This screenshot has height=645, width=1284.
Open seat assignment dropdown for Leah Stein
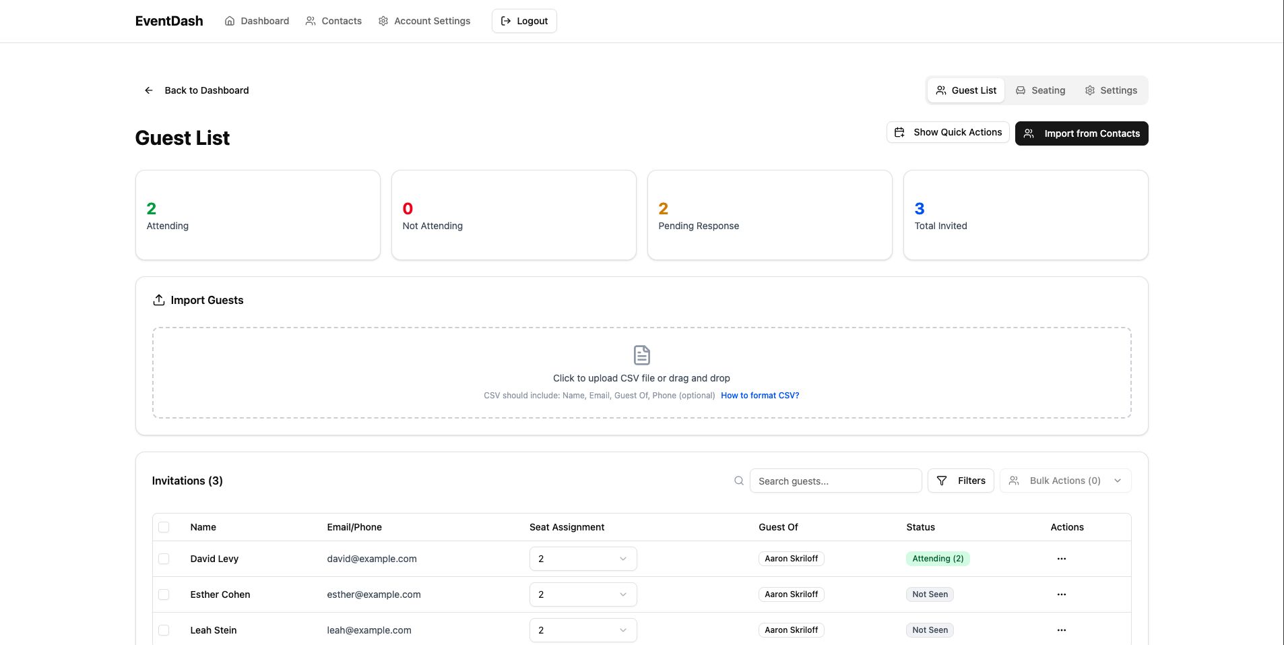pos(583,630)
